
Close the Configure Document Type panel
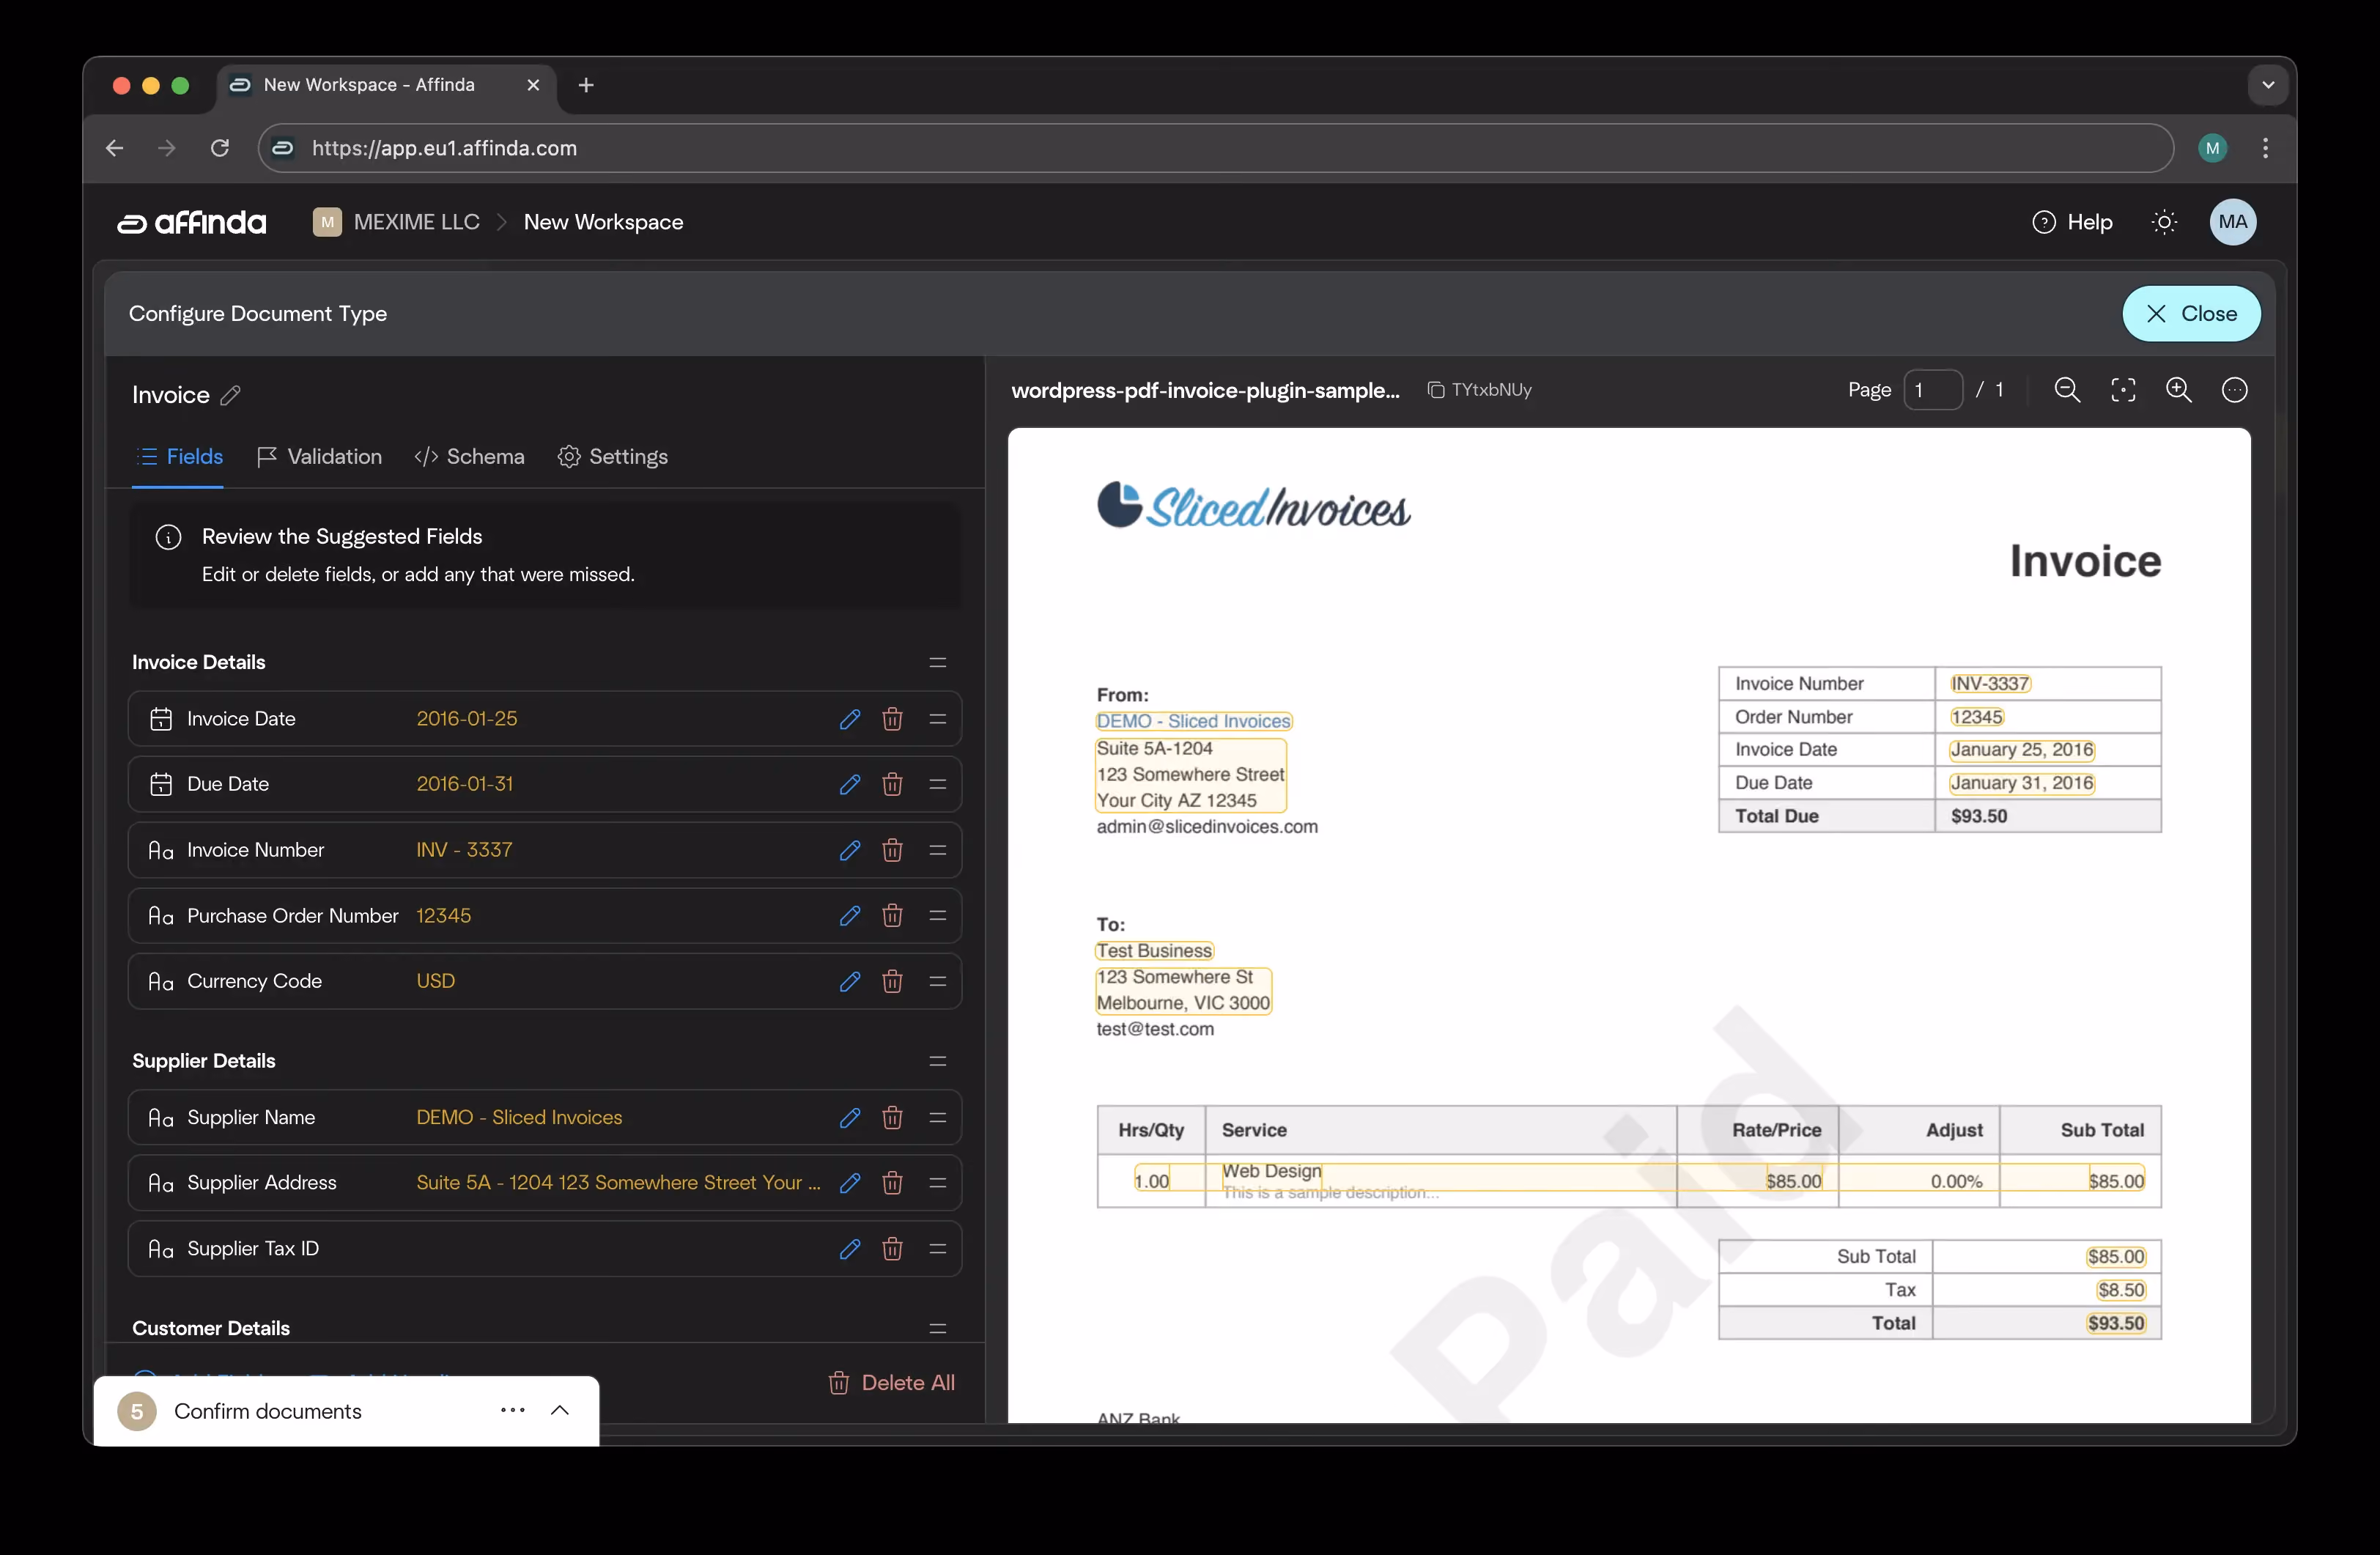pyautogui.click(x=2191, y=314)
